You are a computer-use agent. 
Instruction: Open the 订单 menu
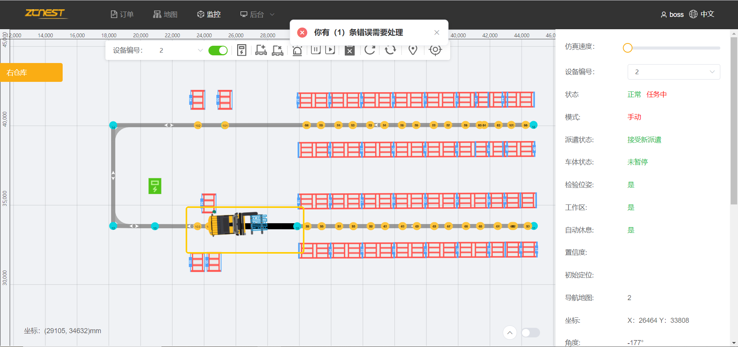(122, 14)
